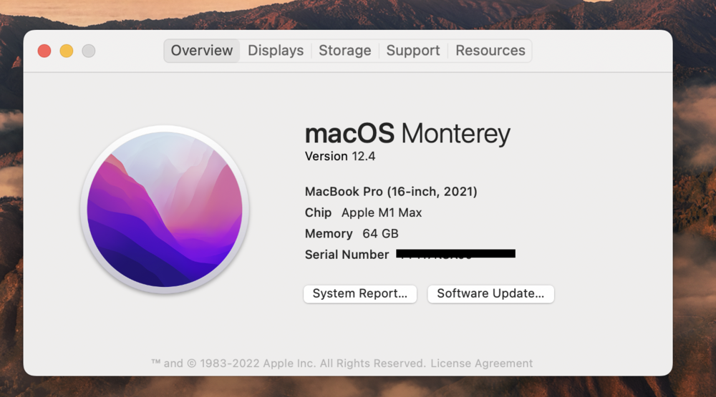This screenshot has height=397, width=716.
Task: Show the Resources tab
Action: (490, 51)
